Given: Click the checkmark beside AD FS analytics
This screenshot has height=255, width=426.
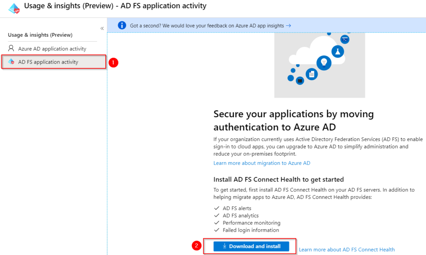Looking at the screenshot, I should point(216,215).
